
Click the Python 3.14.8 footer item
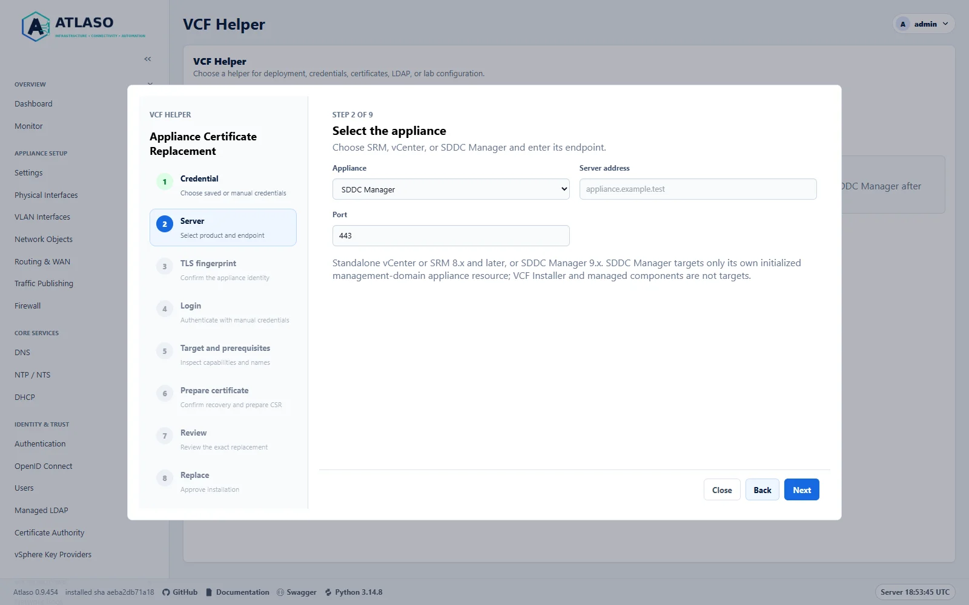(354, 592)
